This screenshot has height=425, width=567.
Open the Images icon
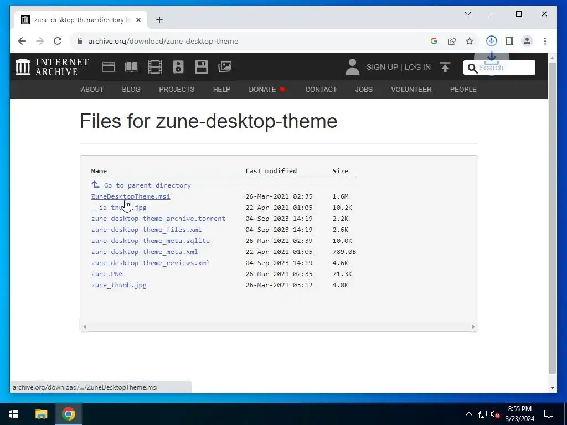pos(225,67)
